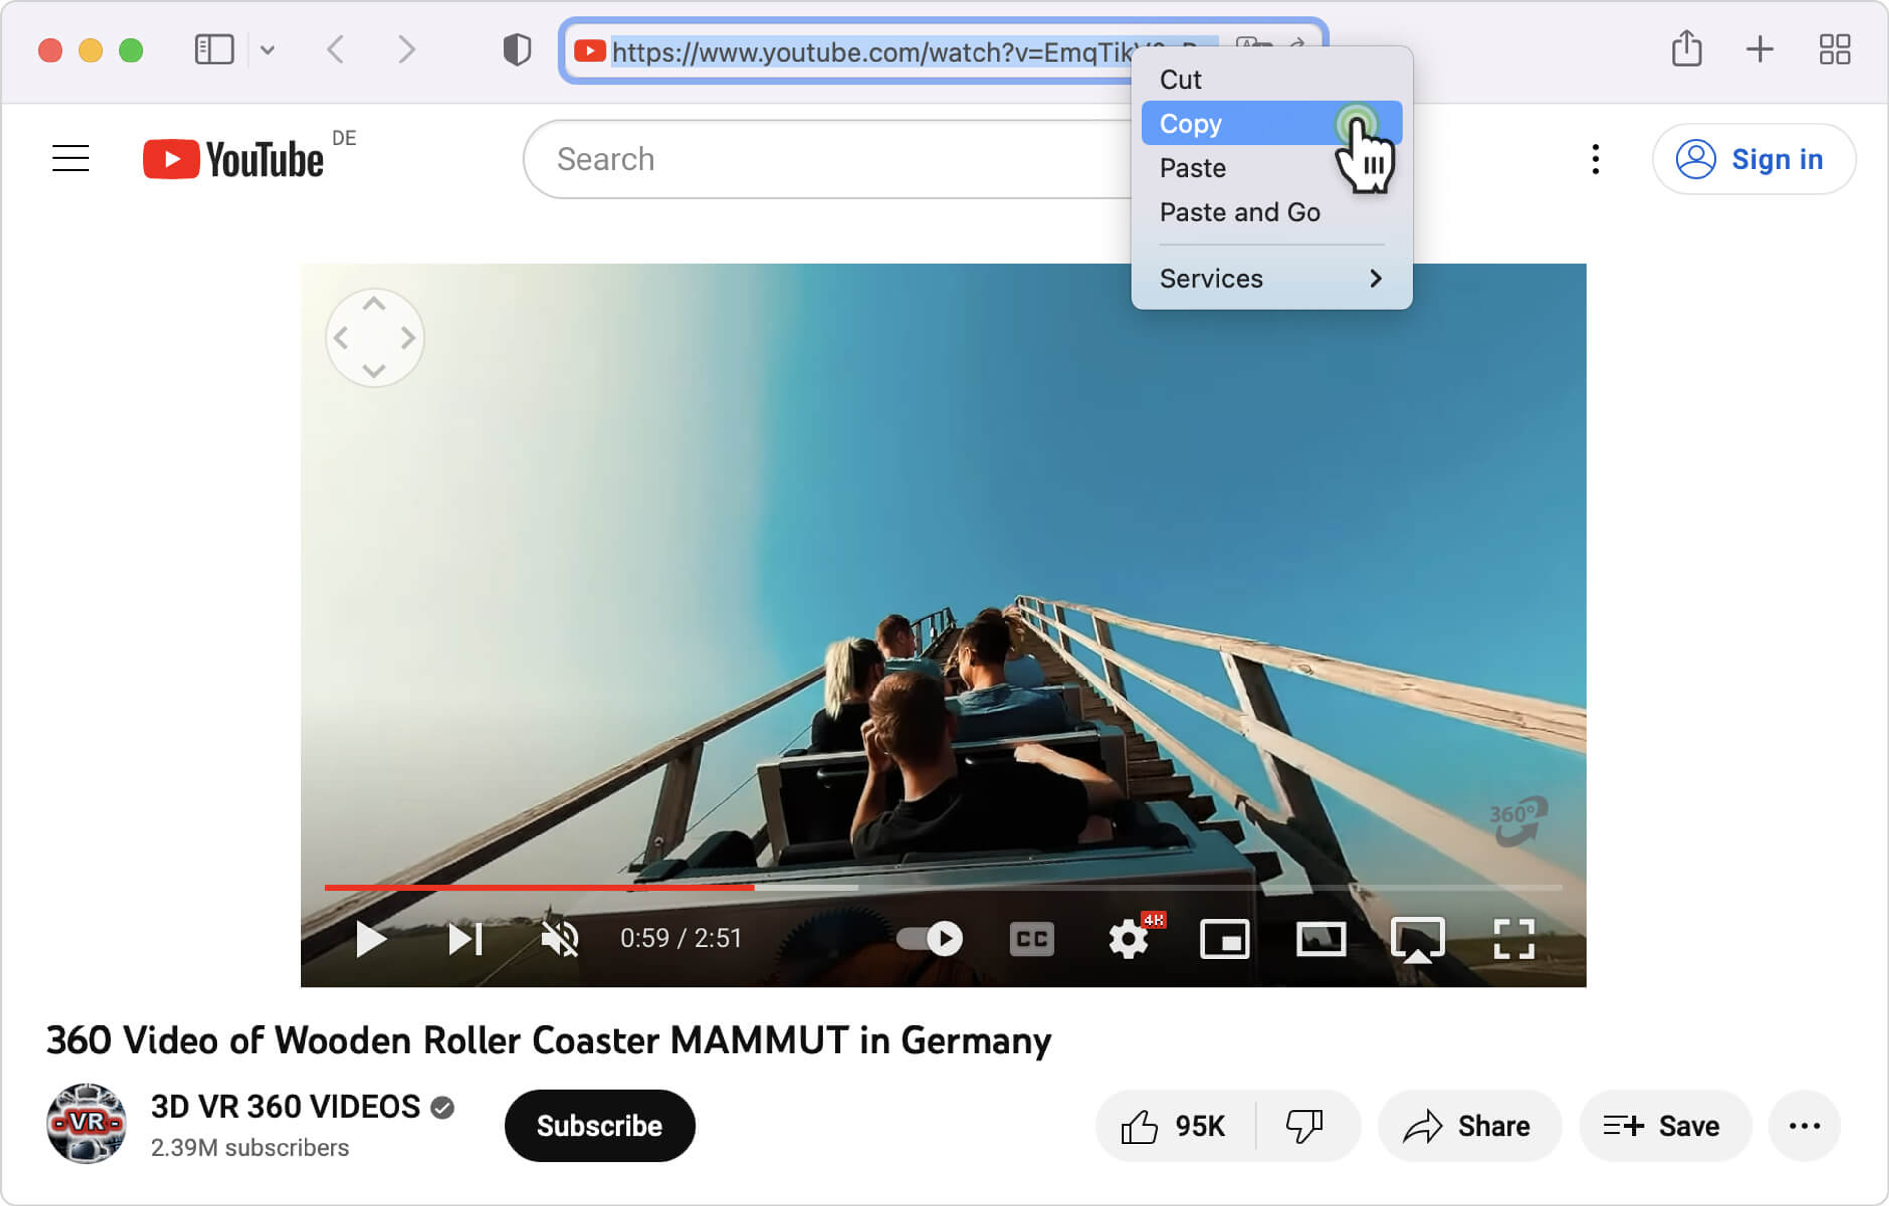The image size is (1889, 1206).
Task: Toggle the autoplay switch in player
Action: point(930,938)
